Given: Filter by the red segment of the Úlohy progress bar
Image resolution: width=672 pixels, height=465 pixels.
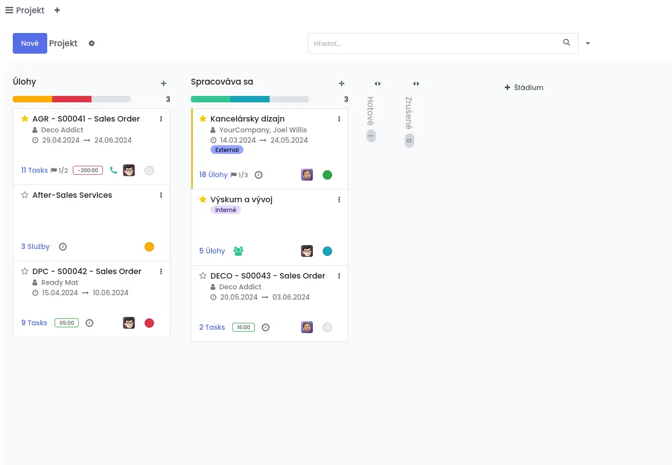Looking at the screenshot, I should click(x=72, y=99).
